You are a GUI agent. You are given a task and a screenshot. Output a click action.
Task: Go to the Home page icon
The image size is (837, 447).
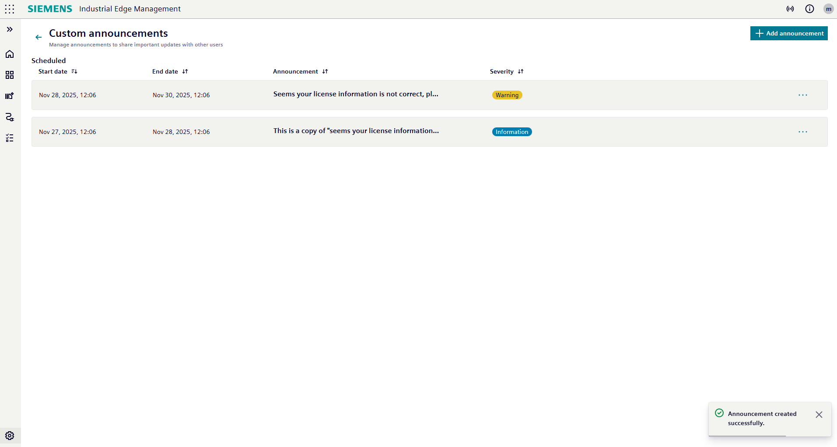[x=10, y=54]
